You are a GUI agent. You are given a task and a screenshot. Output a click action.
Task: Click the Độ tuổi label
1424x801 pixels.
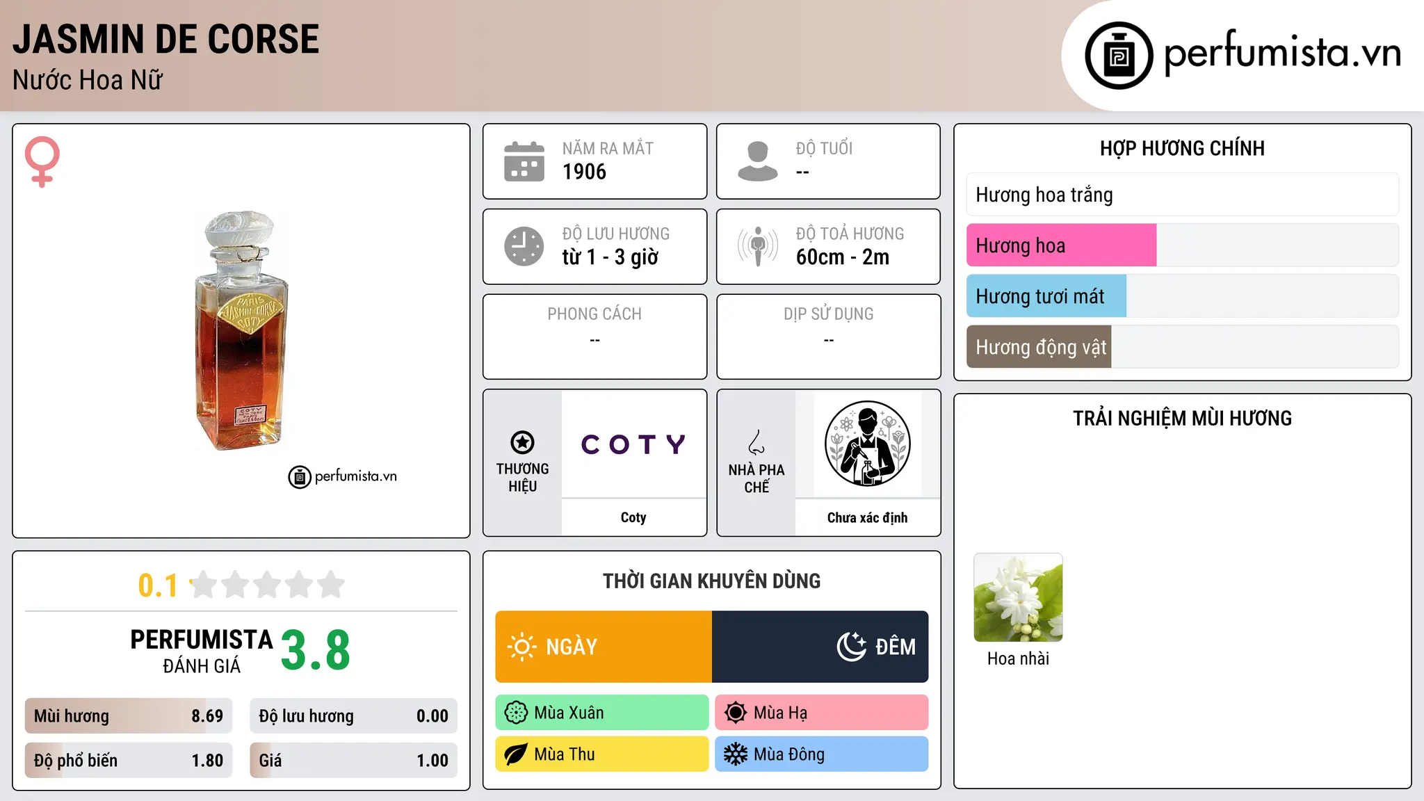pyautogui.click(x=825, y=148)
